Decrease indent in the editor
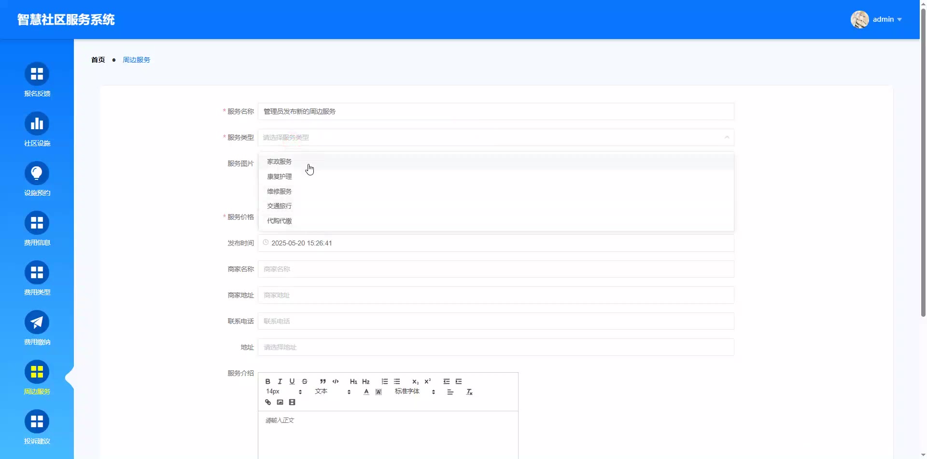 click(x=447, y=381)
